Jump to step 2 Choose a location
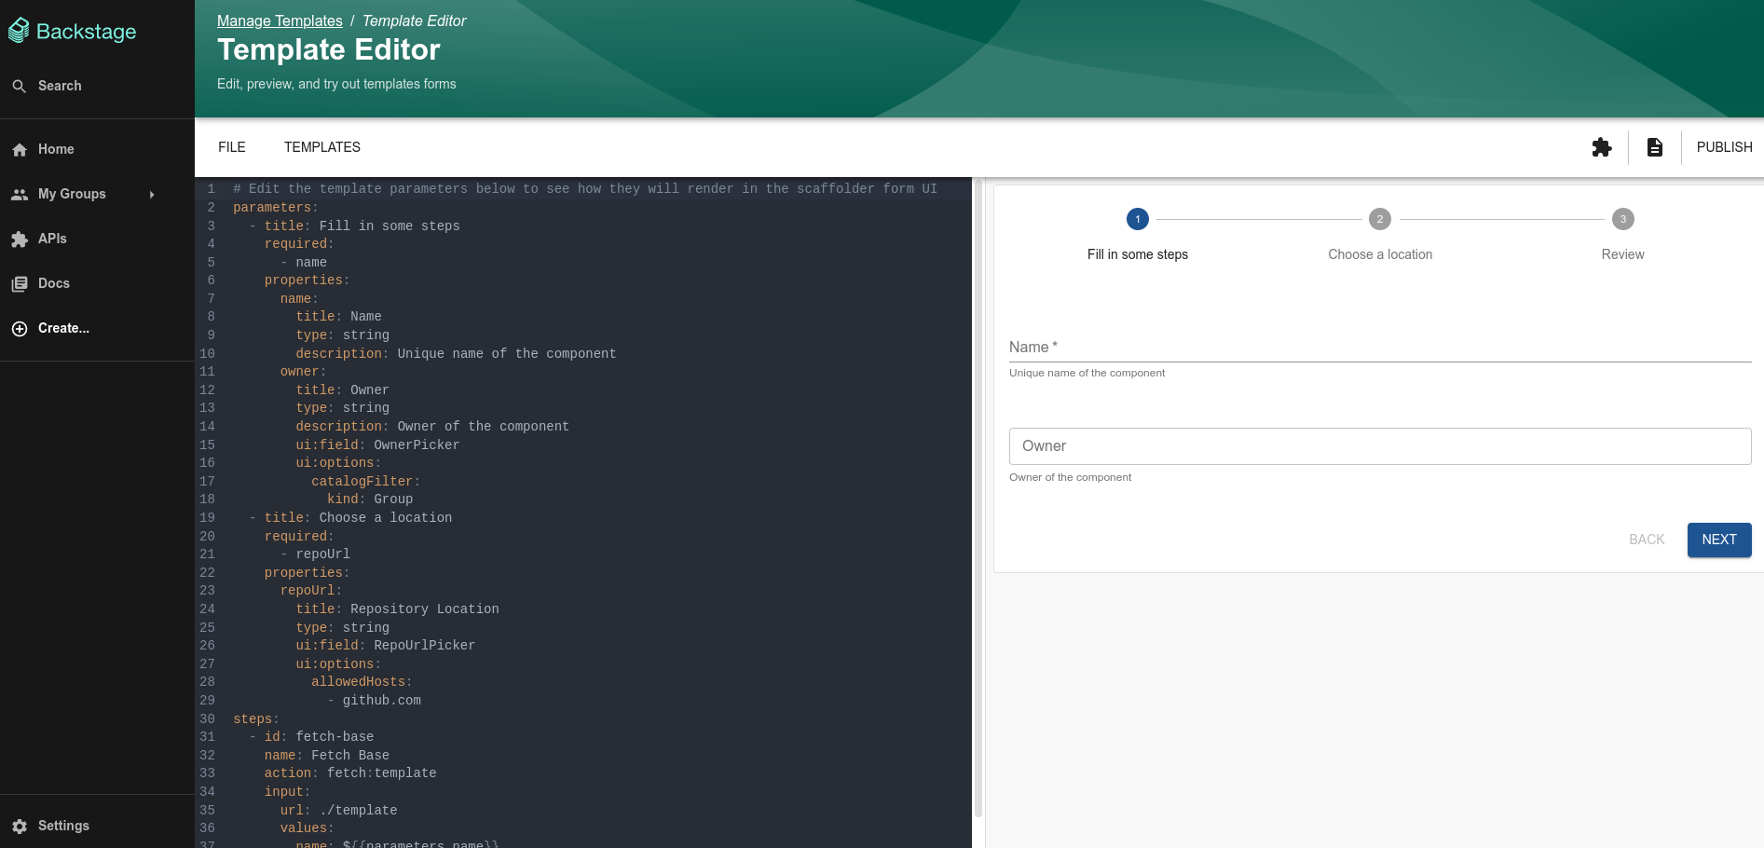The height and width of the screenshot is (848, 1764). (1379, 220)
